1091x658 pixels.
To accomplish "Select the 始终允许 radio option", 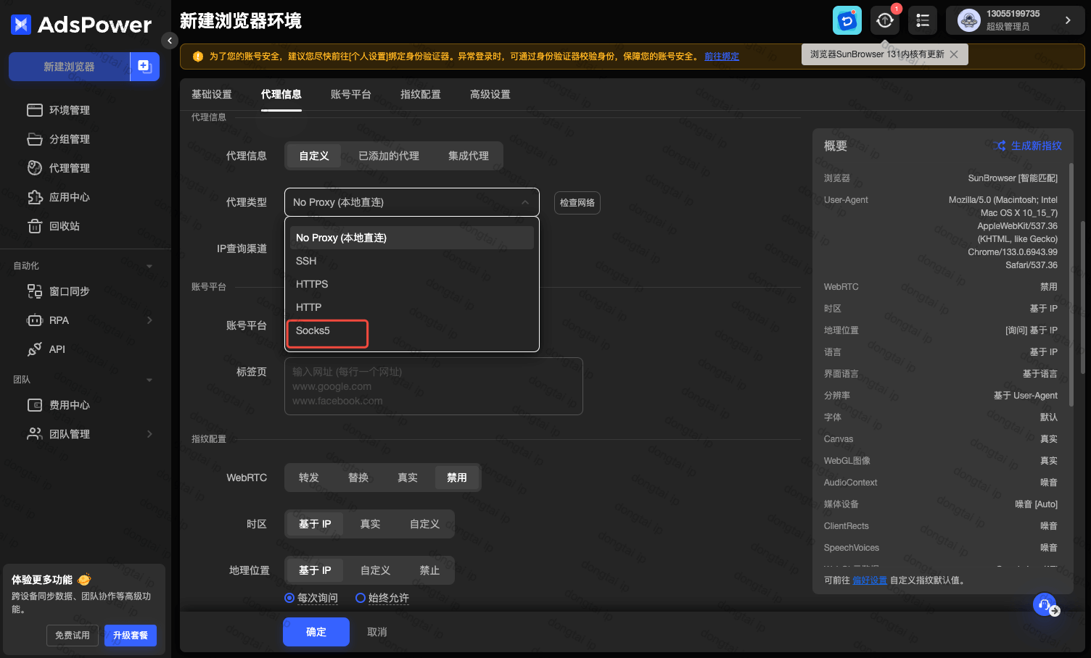I will pyautogui.click(x=361, y=598).
